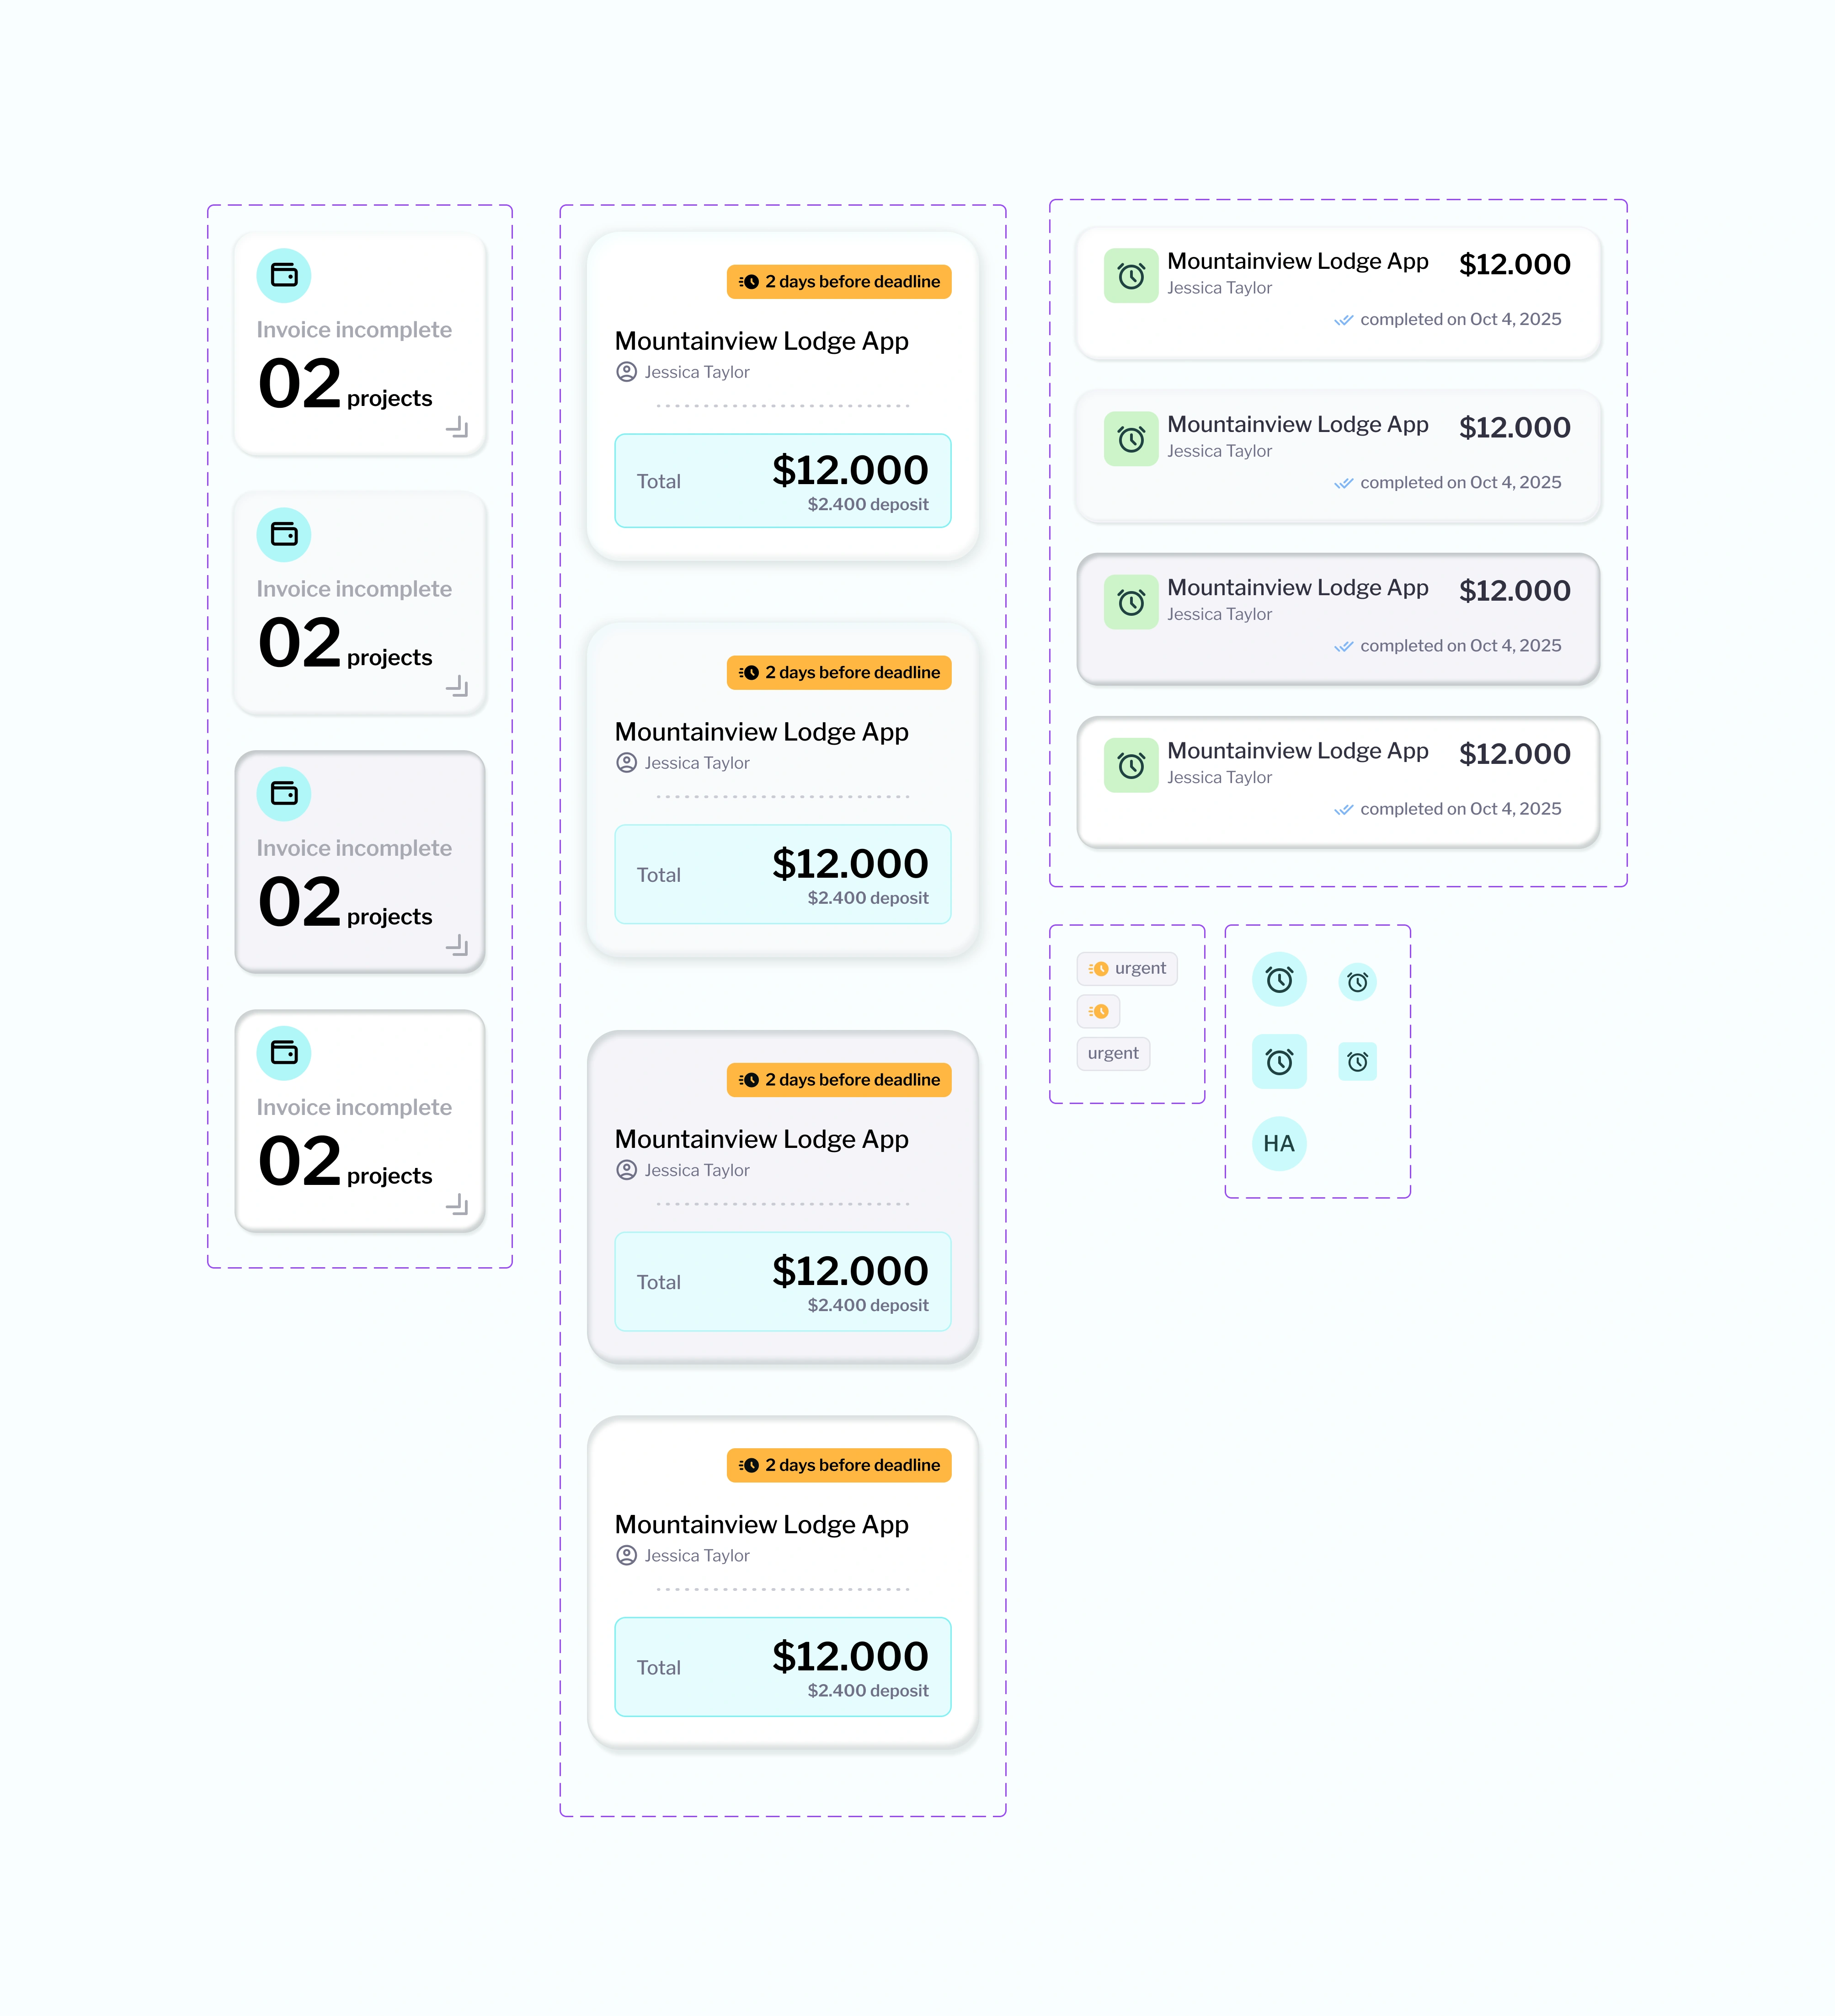Click the wallet icon in the topmost invoice card
Image resolution: width=1835 pixels, height=2016 pixels.
(x=284, y=275)
